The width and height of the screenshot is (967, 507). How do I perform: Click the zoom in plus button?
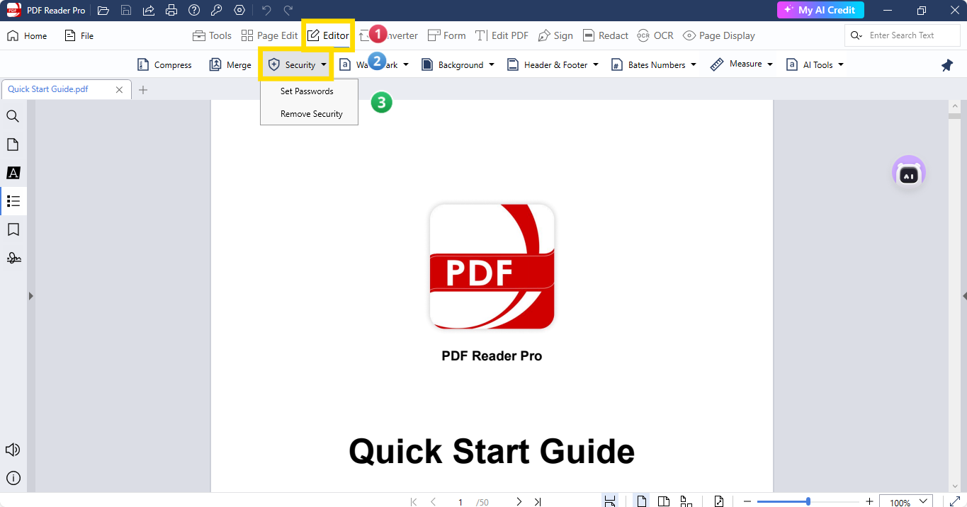(x=870, y=502)
